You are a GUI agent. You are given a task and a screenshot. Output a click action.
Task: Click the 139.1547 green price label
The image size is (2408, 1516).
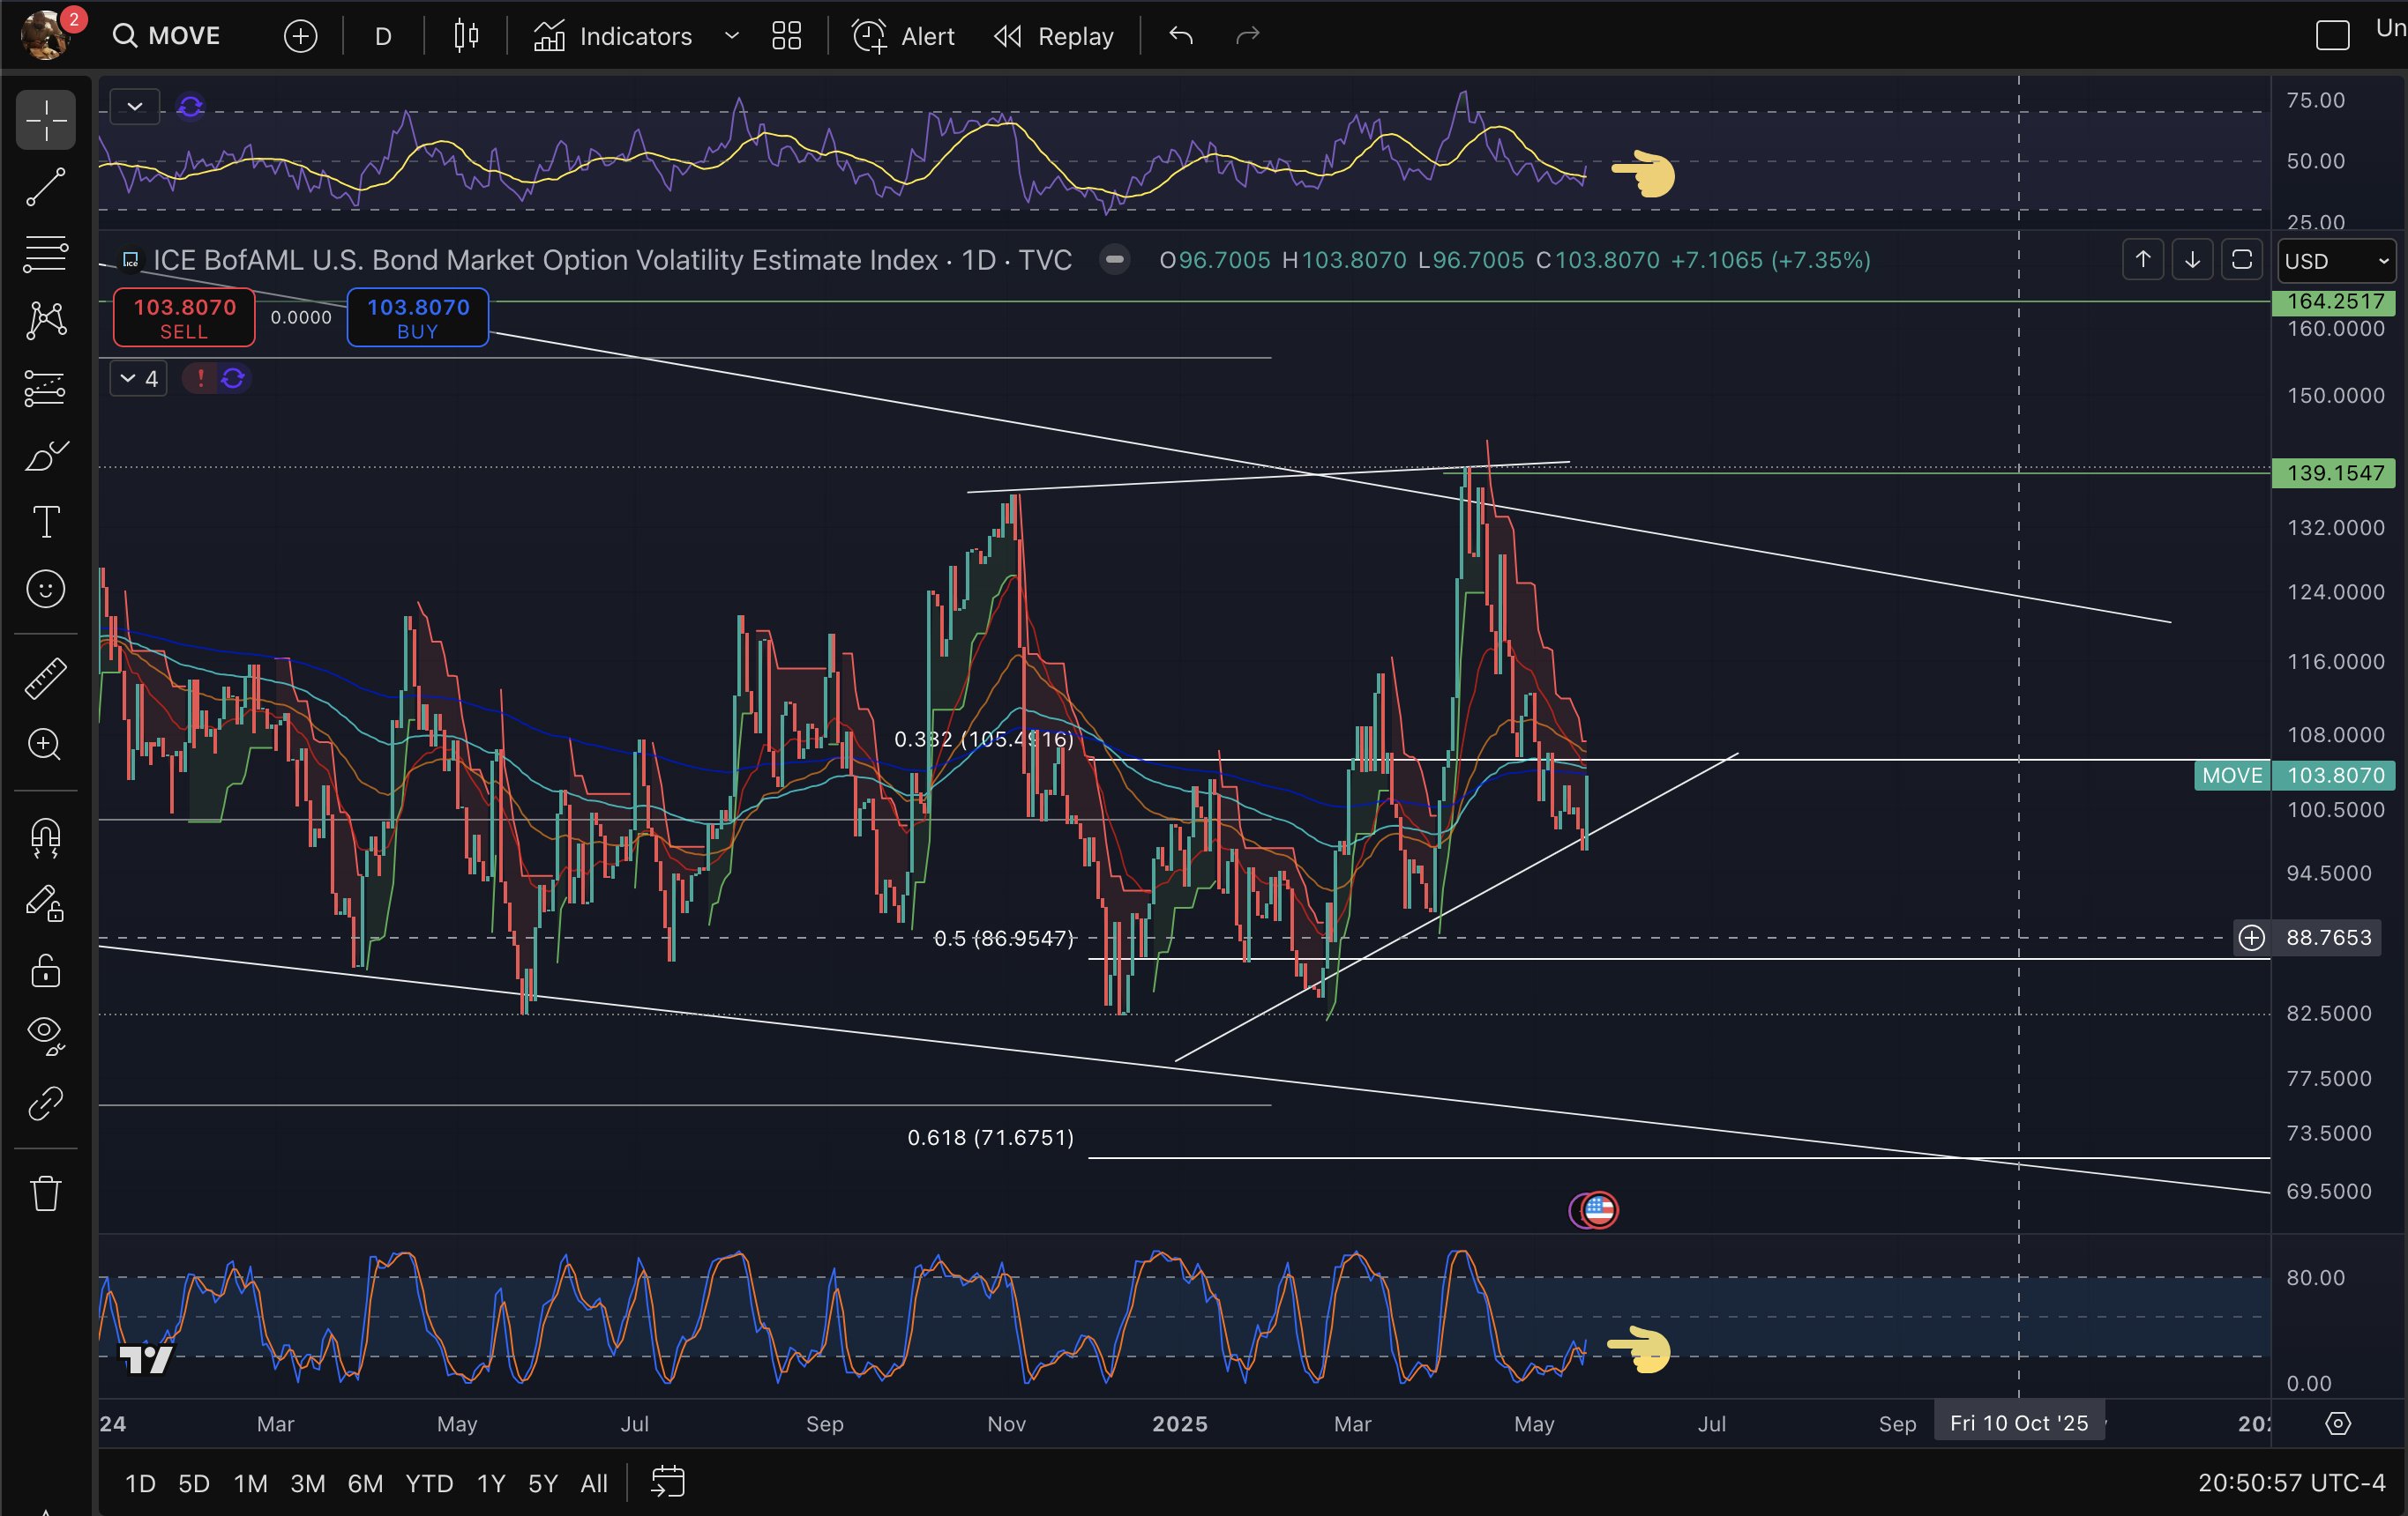pos(2334,472)
